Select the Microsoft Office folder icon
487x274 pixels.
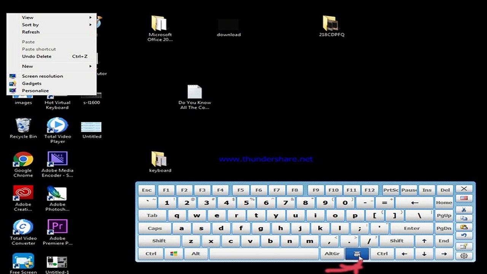tap(160, 29)
